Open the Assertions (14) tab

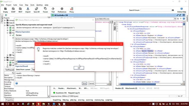coord(61,93)
